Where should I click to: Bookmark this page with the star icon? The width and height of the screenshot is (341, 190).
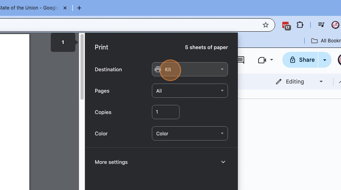(x=265, y=25)
